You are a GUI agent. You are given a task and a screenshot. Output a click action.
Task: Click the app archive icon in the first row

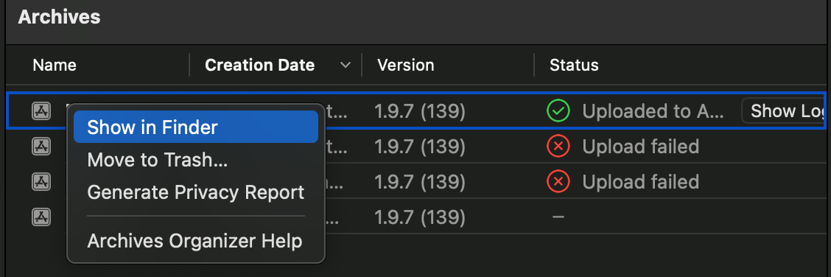click(x=41, y=111)
